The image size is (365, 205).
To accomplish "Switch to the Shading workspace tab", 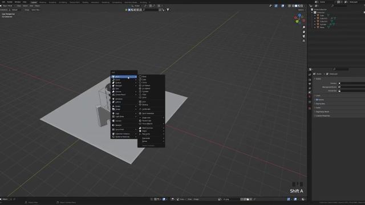I will [x=86, y=2].
